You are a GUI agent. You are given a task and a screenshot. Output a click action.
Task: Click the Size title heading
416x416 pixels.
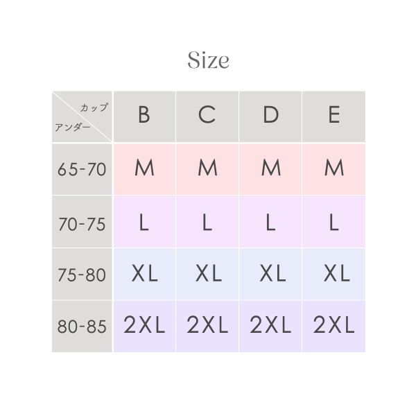(x=208, y=60)
